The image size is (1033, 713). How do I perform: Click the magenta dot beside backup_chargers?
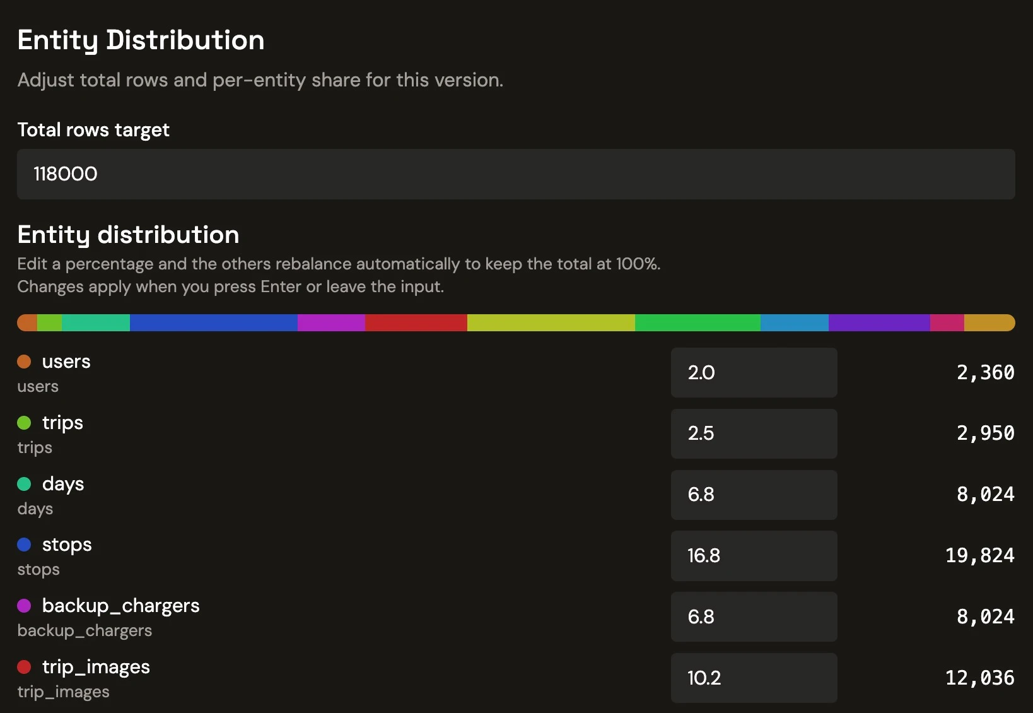[25, 606]
